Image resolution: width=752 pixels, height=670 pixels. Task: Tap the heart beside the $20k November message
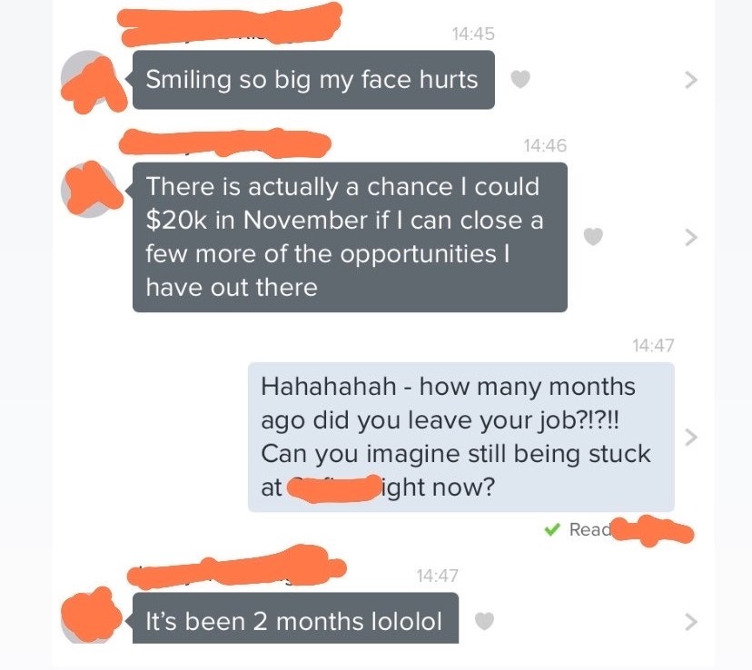[x=593, y=237]
